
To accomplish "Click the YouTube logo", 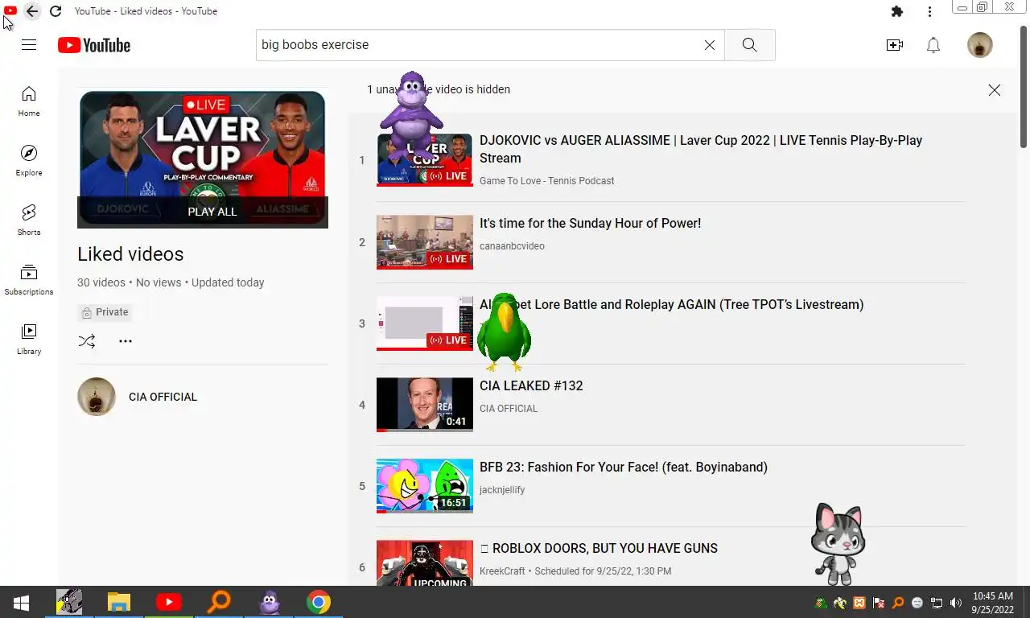I will click(x=94, y=45).
